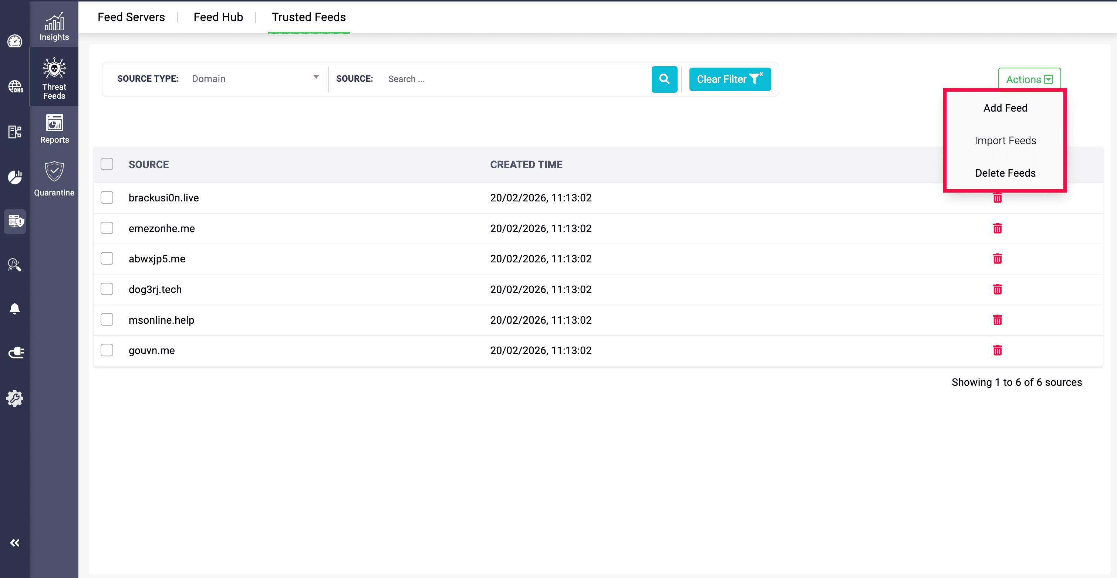Open the Actions dropdown
Image resolution: width=1117 pixels, height=578 pixels.
[1028, 79]
